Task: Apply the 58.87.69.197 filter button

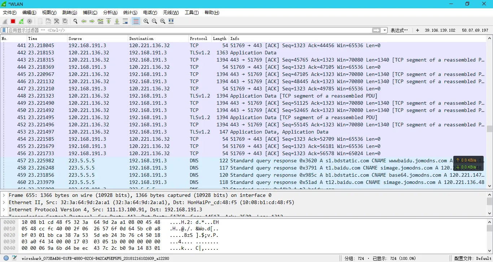Action: coord(475,30)
